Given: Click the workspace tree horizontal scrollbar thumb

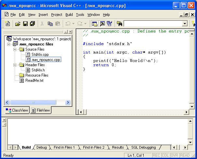Looking at the screenshot, I should (x=33, y=103).
